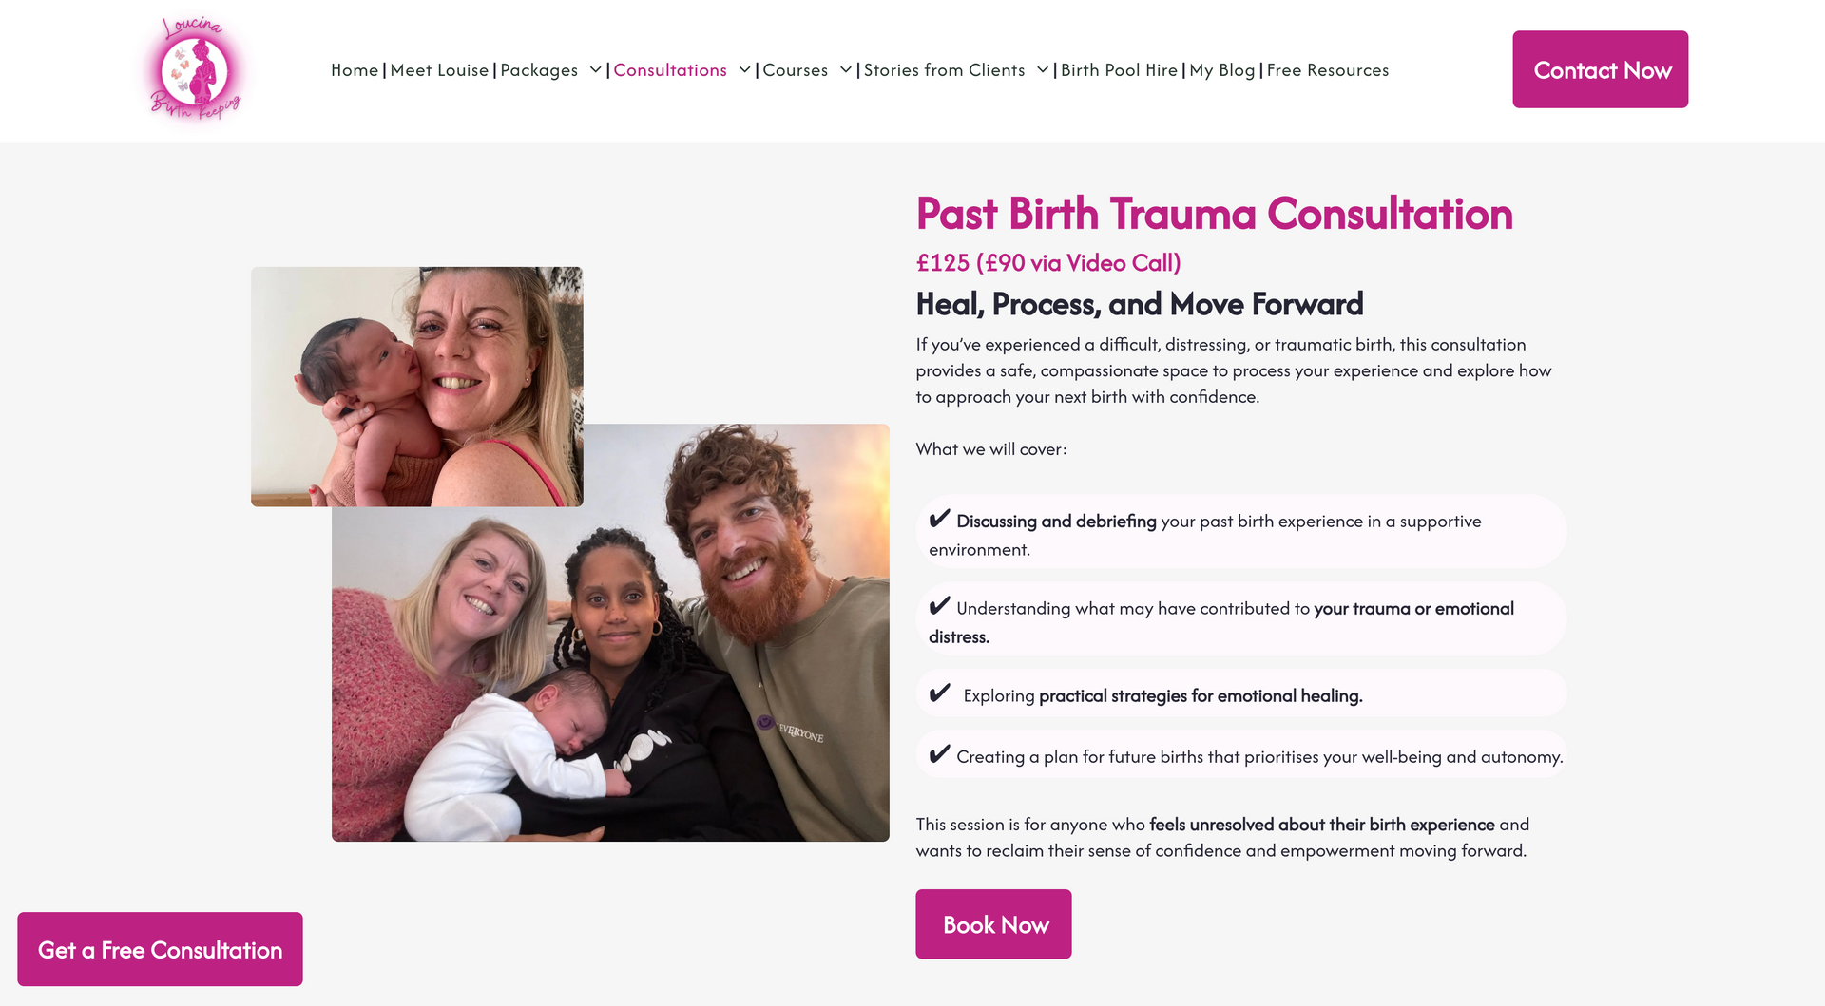The height and width of the screenshot is (1006, 1825).
Task: Go to the Home page
Action: point(355,70)
